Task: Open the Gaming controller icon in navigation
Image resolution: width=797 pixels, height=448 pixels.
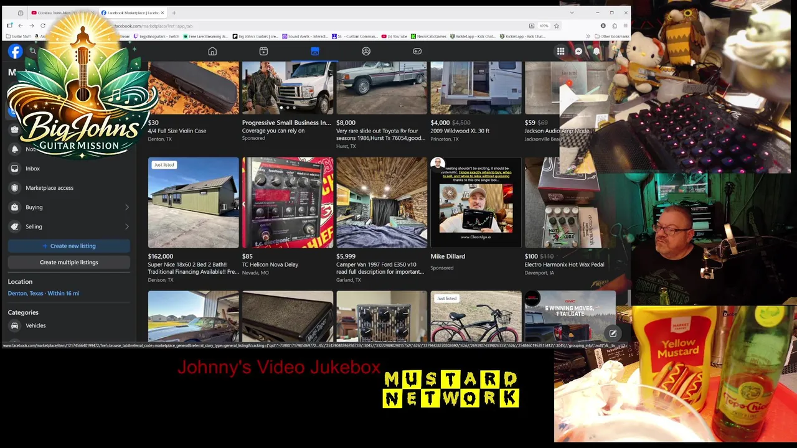Action: point(417,51)
